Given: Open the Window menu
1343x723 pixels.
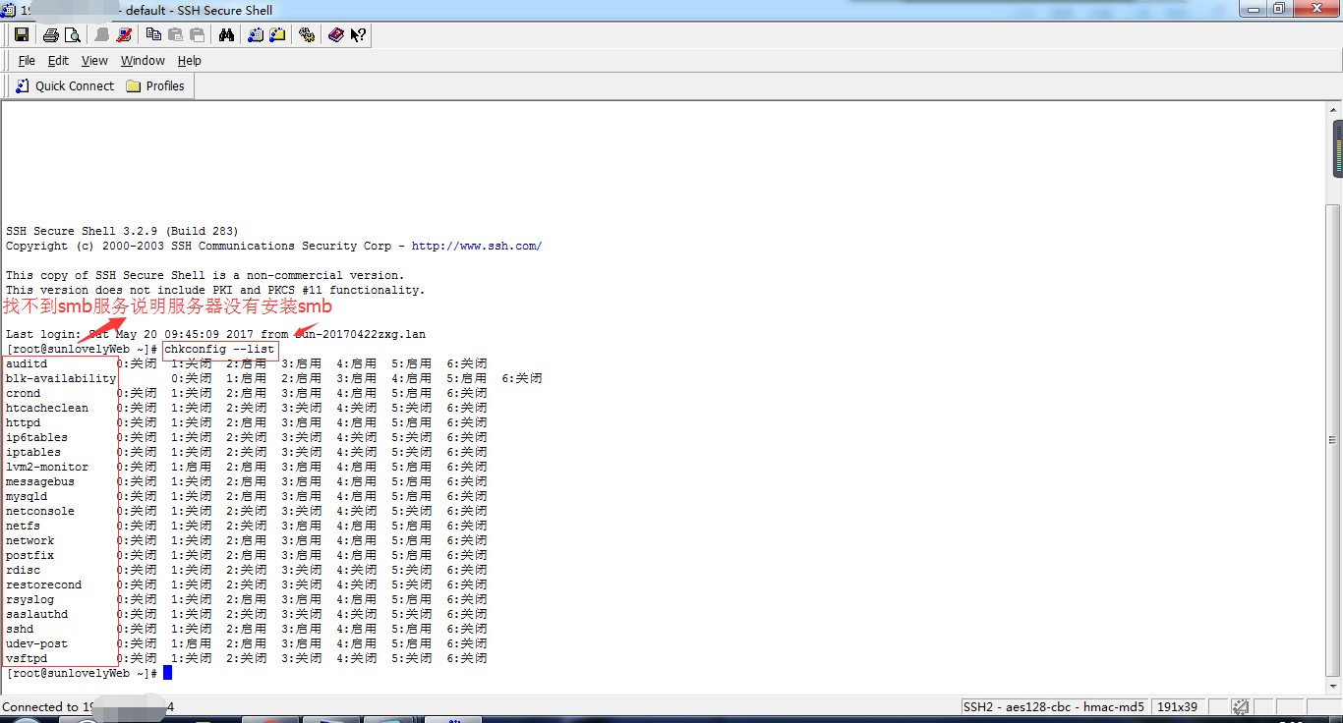Looking at the screenshot, I should tap(143, 60).
